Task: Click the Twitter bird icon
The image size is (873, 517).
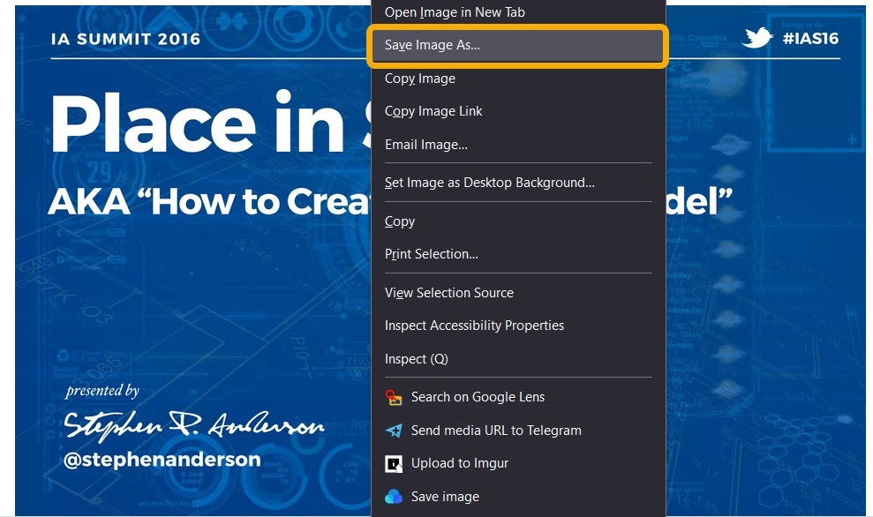Action: [757, 38]
